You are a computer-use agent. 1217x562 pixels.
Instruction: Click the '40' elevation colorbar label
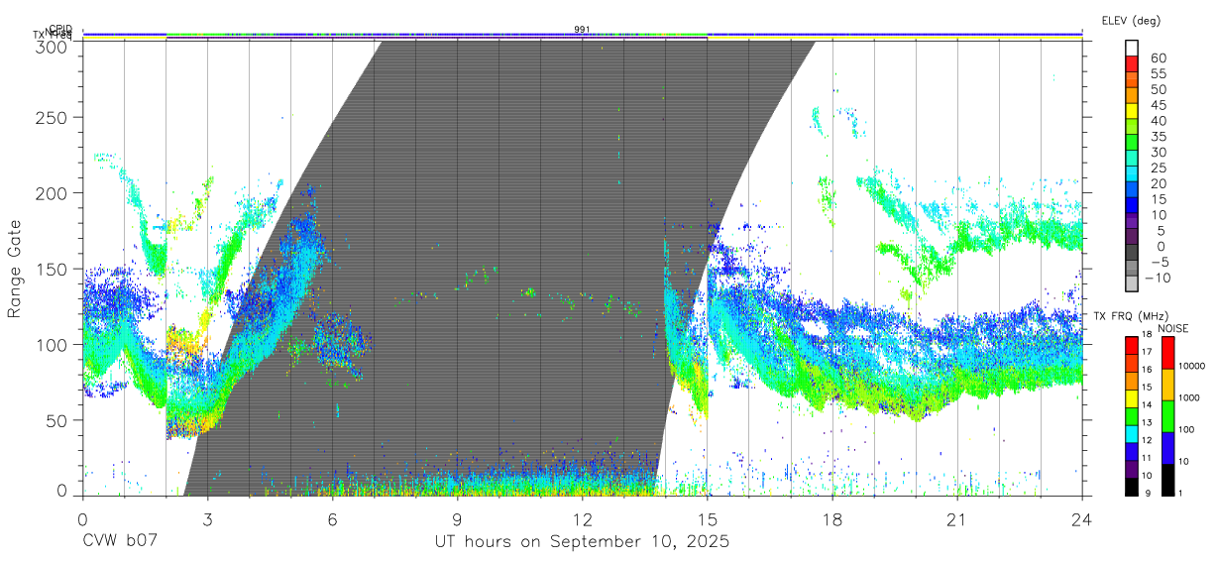coord(1158,121)
